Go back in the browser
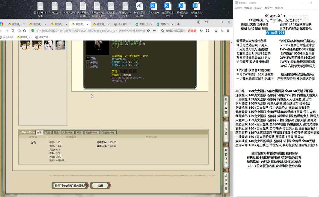 [x=1, y=31]
